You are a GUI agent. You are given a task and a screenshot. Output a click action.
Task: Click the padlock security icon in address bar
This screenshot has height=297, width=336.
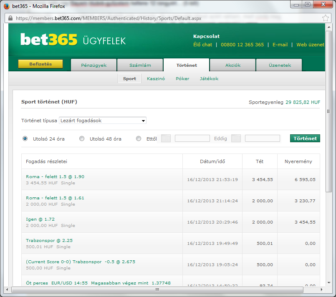(10, 18)
